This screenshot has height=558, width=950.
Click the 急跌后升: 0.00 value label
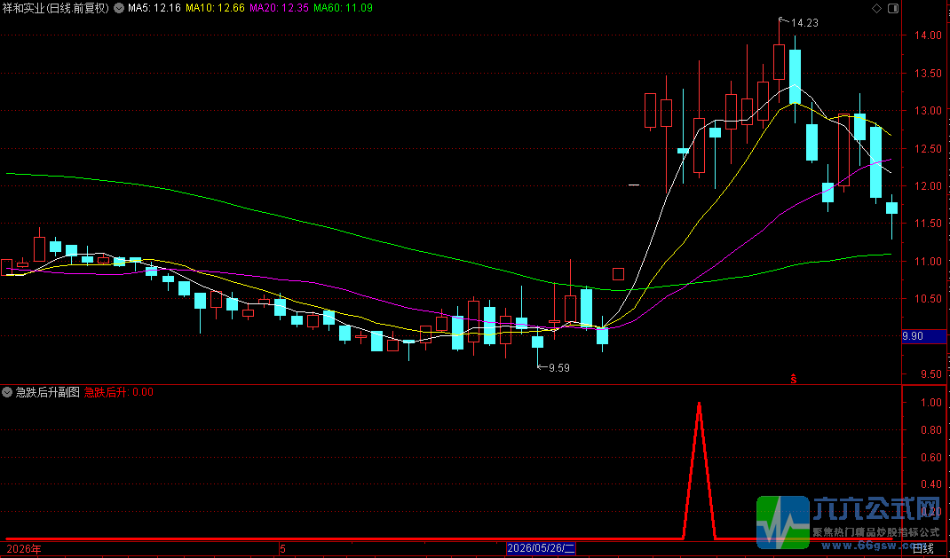pos(119,392)
